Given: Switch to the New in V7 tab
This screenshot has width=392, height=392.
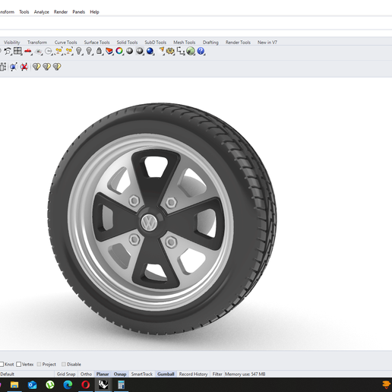Looking at the screenshot, I should (267, 43).
